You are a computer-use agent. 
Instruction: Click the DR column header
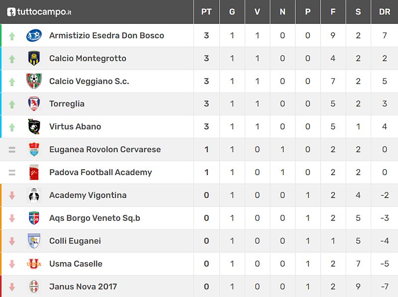coord(385,12)
